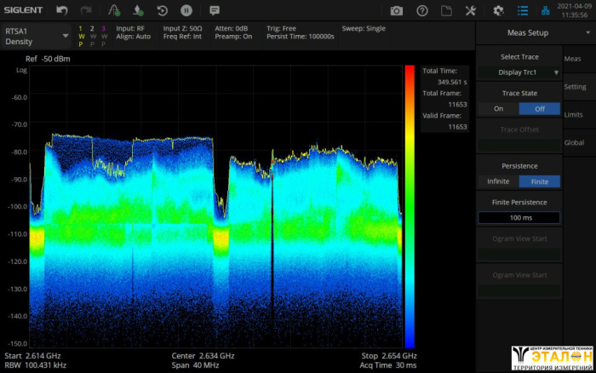Open the wrench and screwdriver tools icon
596x373 pixels.
pyautogui.click(x=471, y=10)
